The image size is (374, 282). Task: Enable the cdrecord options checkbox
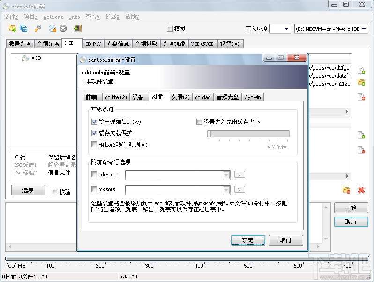click(95, 174)
